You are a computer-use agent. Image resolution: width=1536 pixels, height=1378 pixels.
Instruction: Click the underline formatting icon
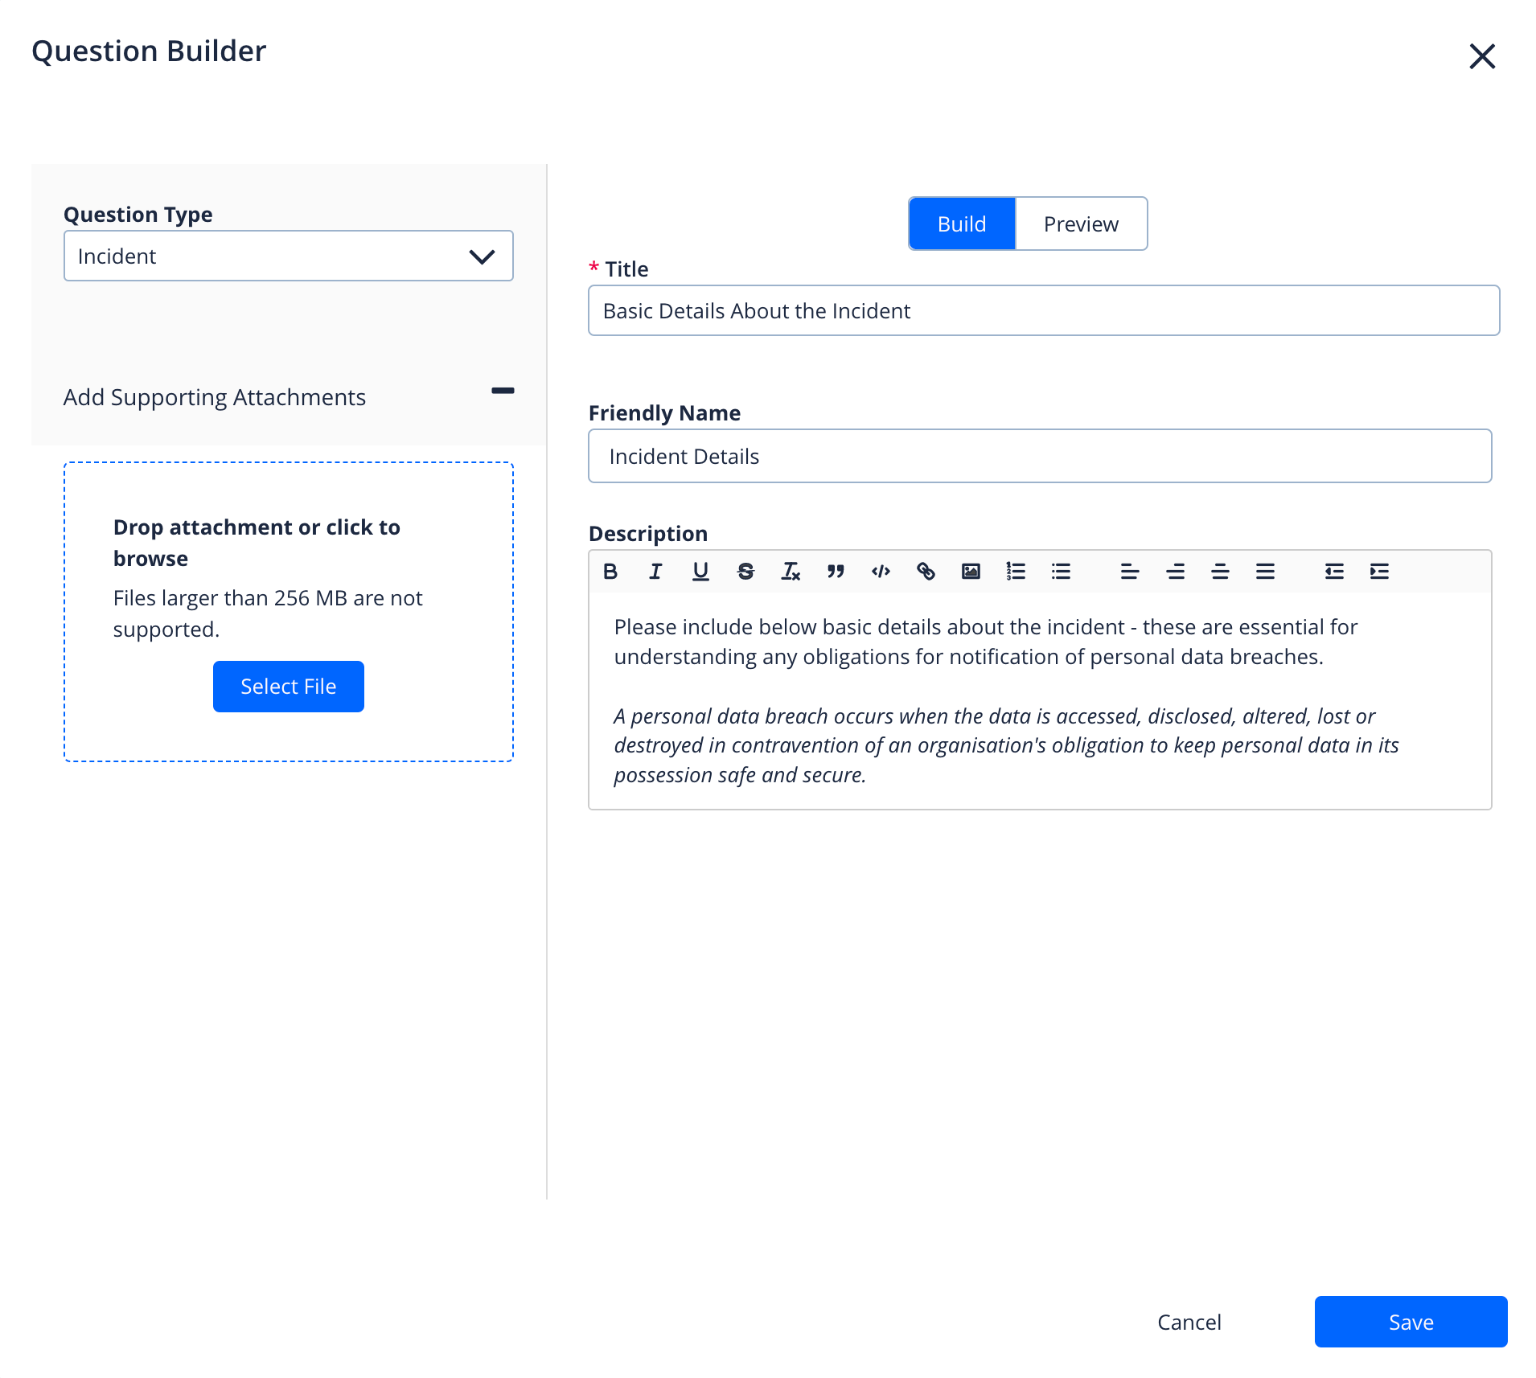pyautogui.click(x=700, y=572)
